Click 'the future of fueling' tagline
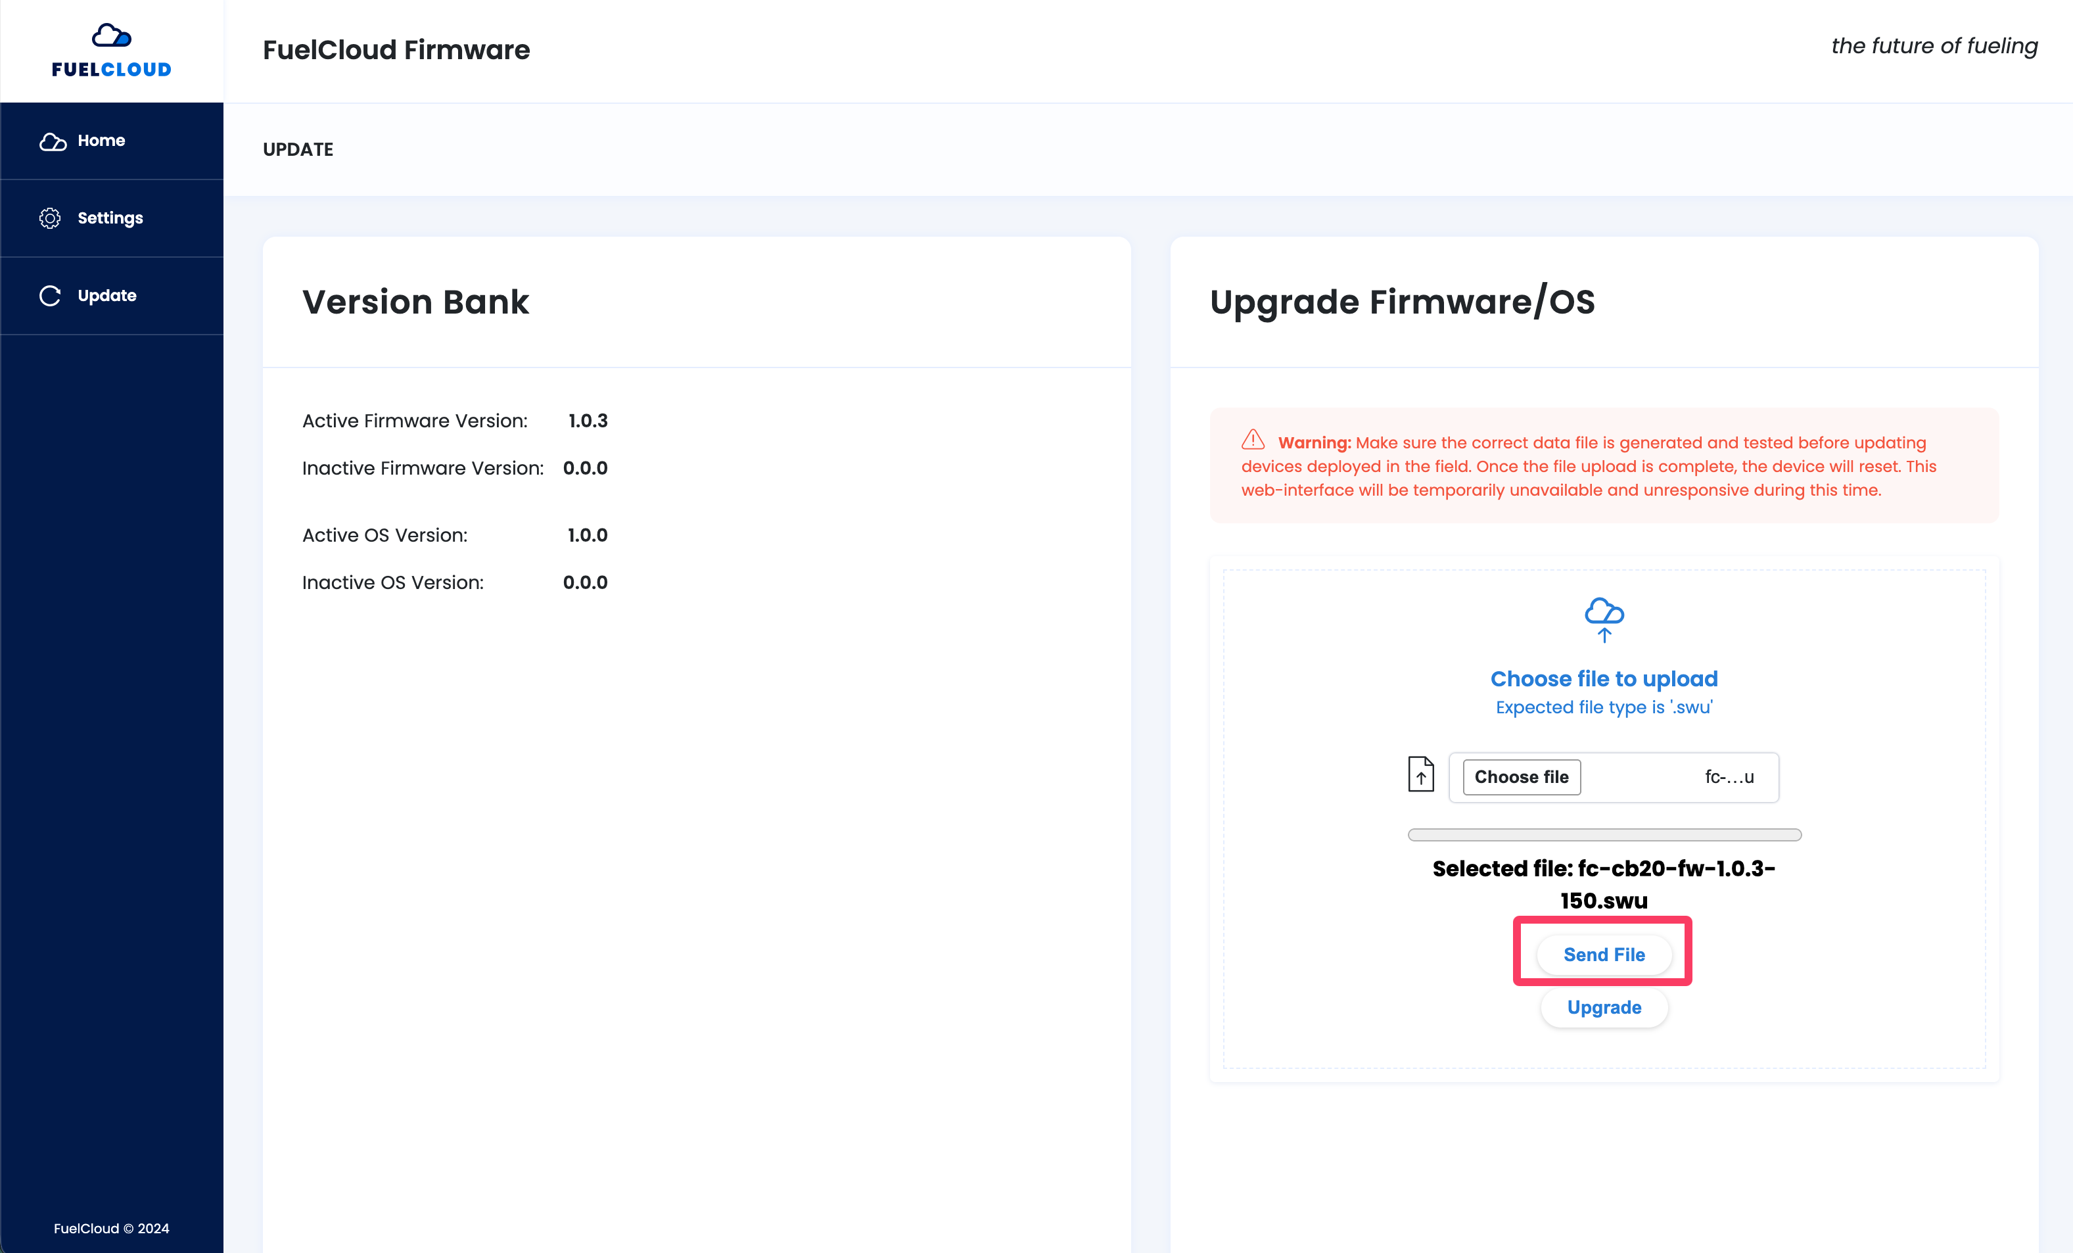 click(1934, 46)
